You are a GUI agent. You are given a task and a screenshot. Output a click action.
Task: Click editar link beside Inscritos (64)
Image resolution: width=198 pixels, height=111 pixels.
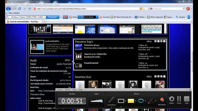[149, 76]
